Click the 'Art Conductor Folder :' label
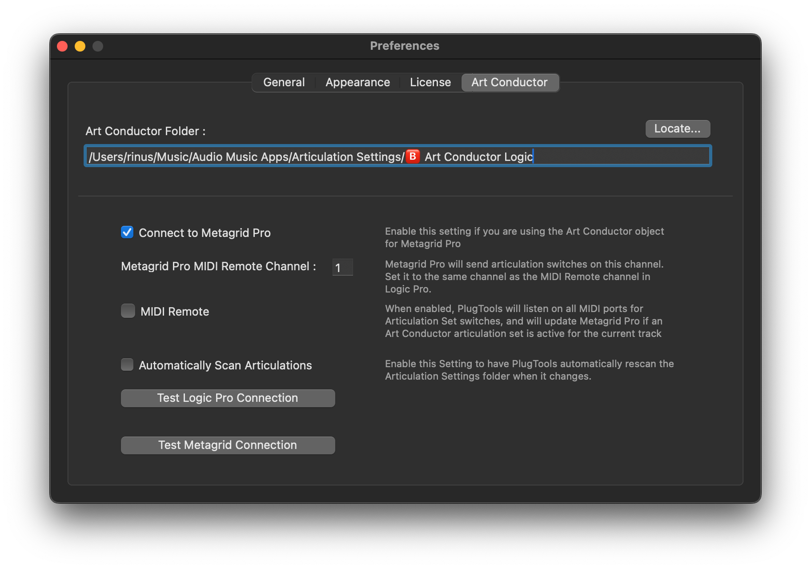 click(145, 131)
